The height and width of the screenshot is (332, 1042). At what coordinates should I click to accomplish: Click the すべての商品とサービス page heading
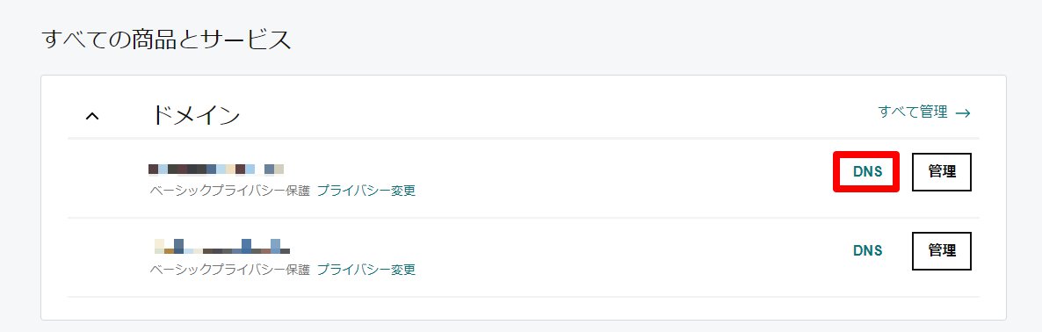click(x=166, y=40)
